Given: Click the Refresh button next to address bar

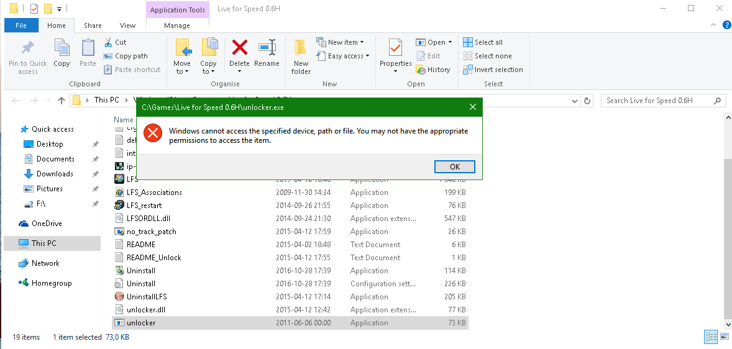Looking at the screenshot, I should pos(587,101).
